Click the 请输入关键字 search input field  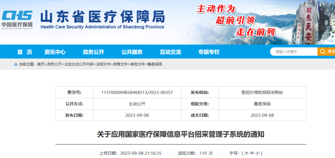294,52
